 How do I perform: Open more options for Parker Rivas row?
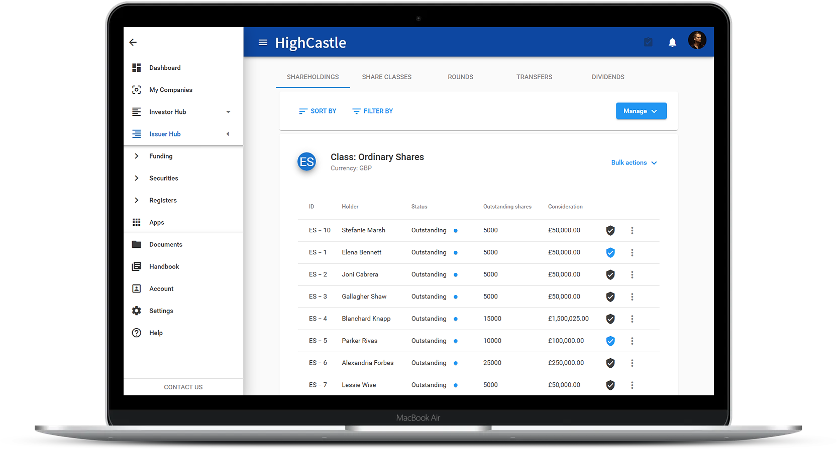point(632,341)
